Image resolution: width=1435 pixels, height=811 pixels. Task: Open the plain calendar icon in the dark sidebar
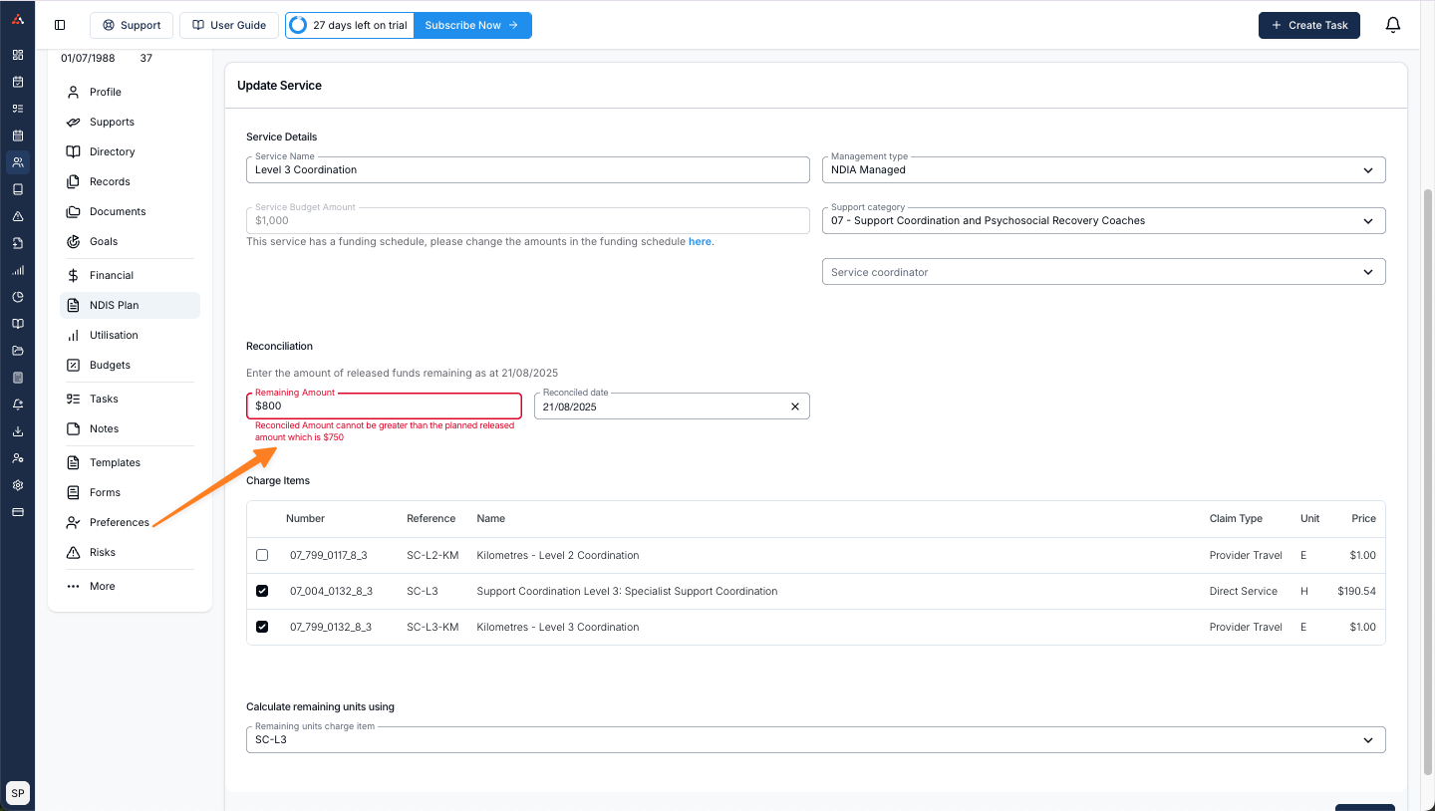click(18, 135)
